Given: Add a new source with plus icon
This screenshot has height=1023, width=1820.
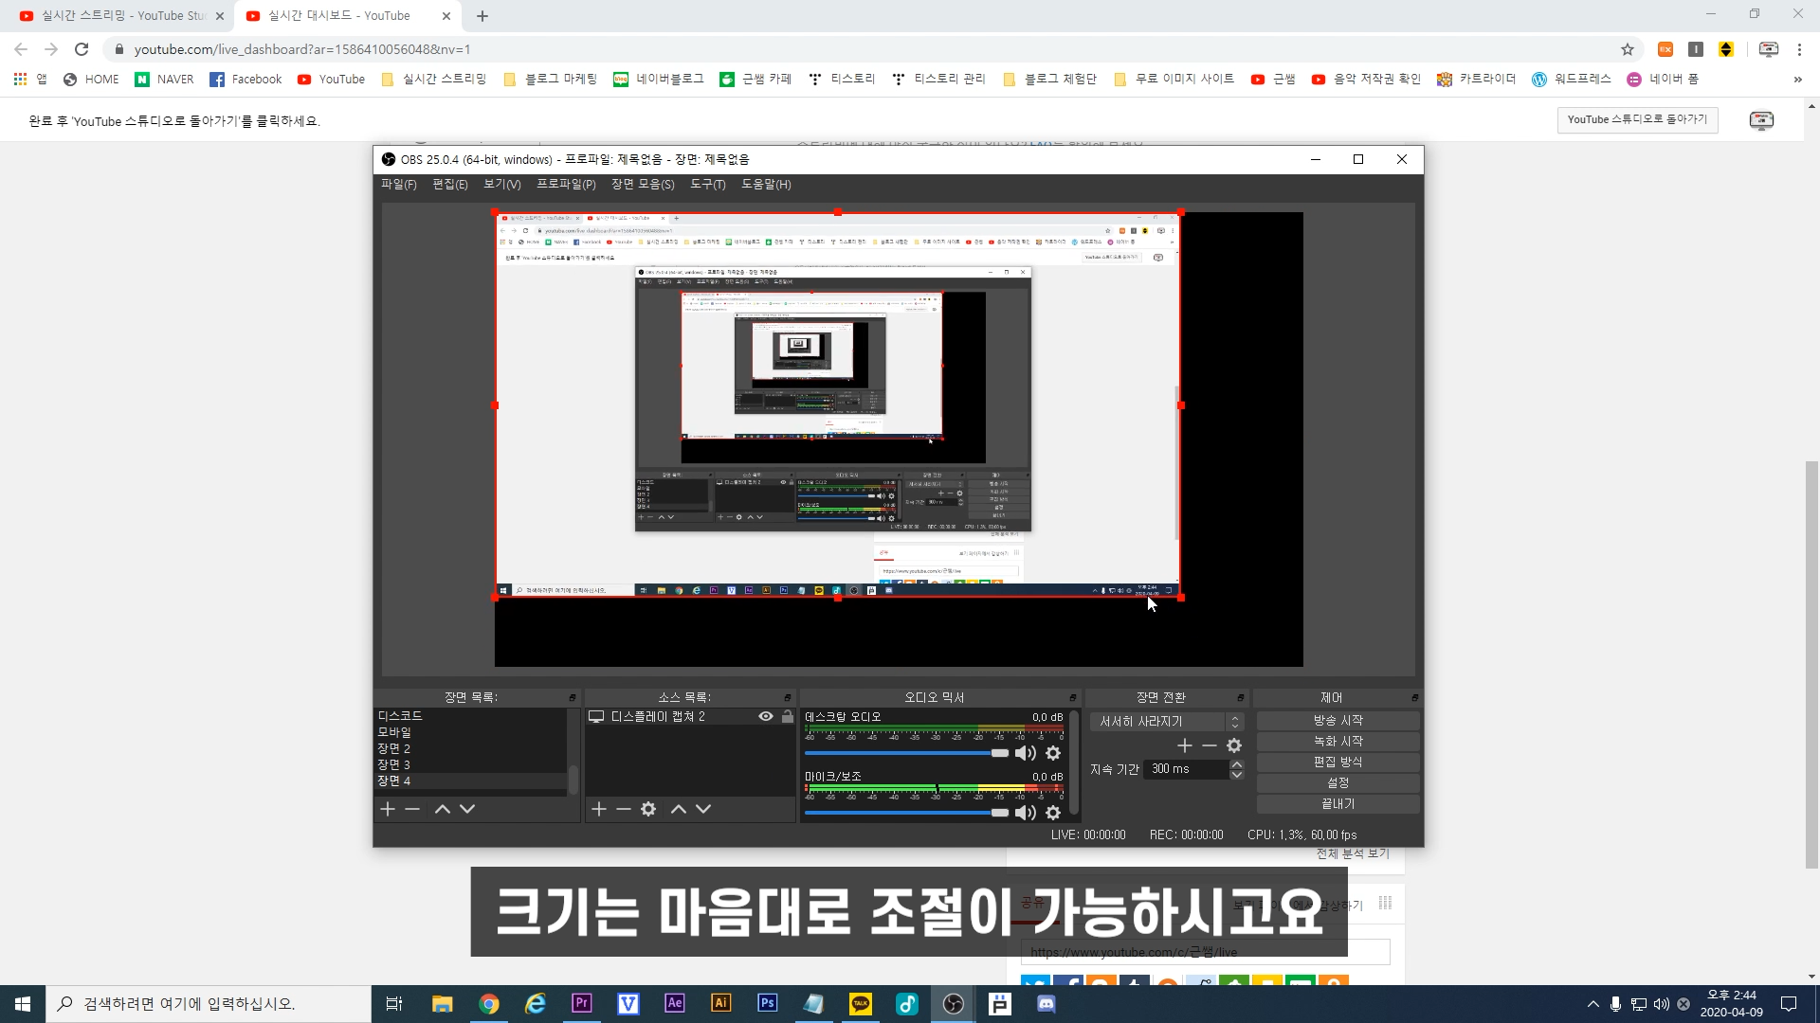Looking at the screenshot, I should [x=598, y=809].
